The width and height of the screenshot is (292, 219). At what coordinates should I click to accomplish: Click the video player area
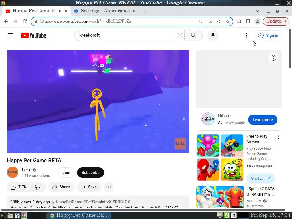click(x=98, y=102)
